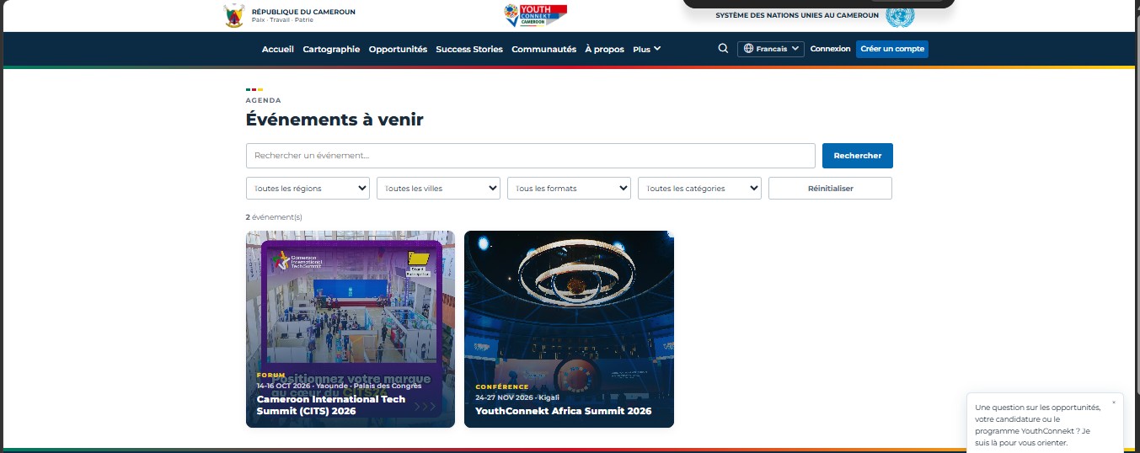Click the 2 événement(s) count text
Image resolution: width=1140 pixels, height=453 pixels.
click(x=274, y=216)
